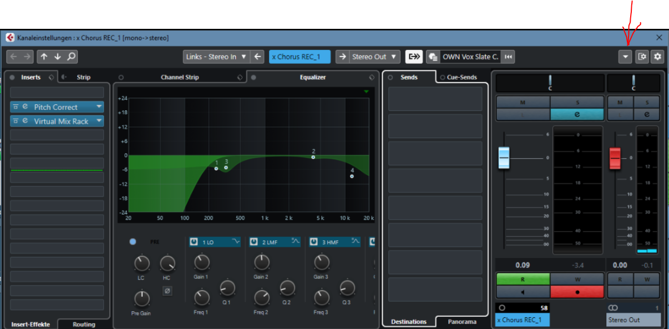Click the record enable button on x Chorus channel

577,292
